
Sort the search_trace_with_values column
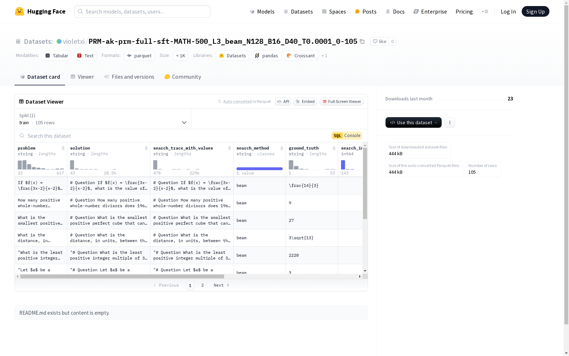point(229,148)
